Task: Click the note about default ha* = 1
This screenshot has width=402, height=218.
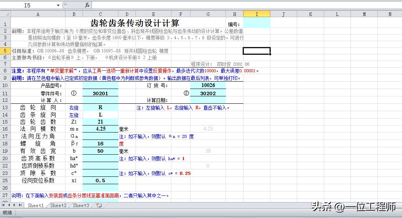Action: pos(152,159)
